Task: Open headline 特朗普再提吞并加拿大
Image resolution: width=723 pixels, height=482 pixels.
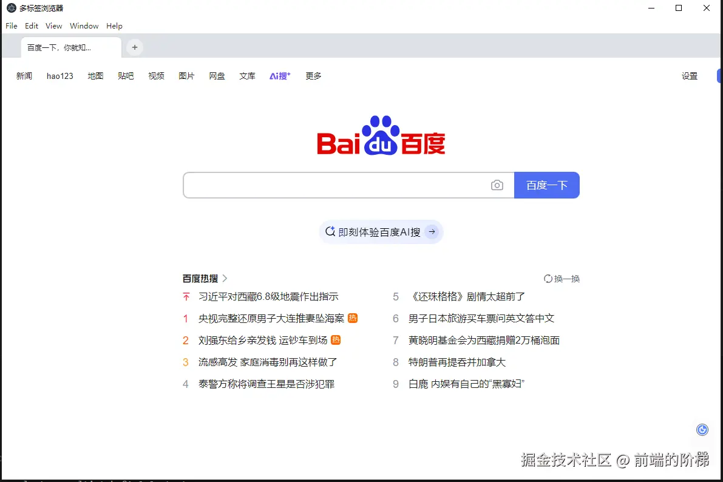Action: 457,362
